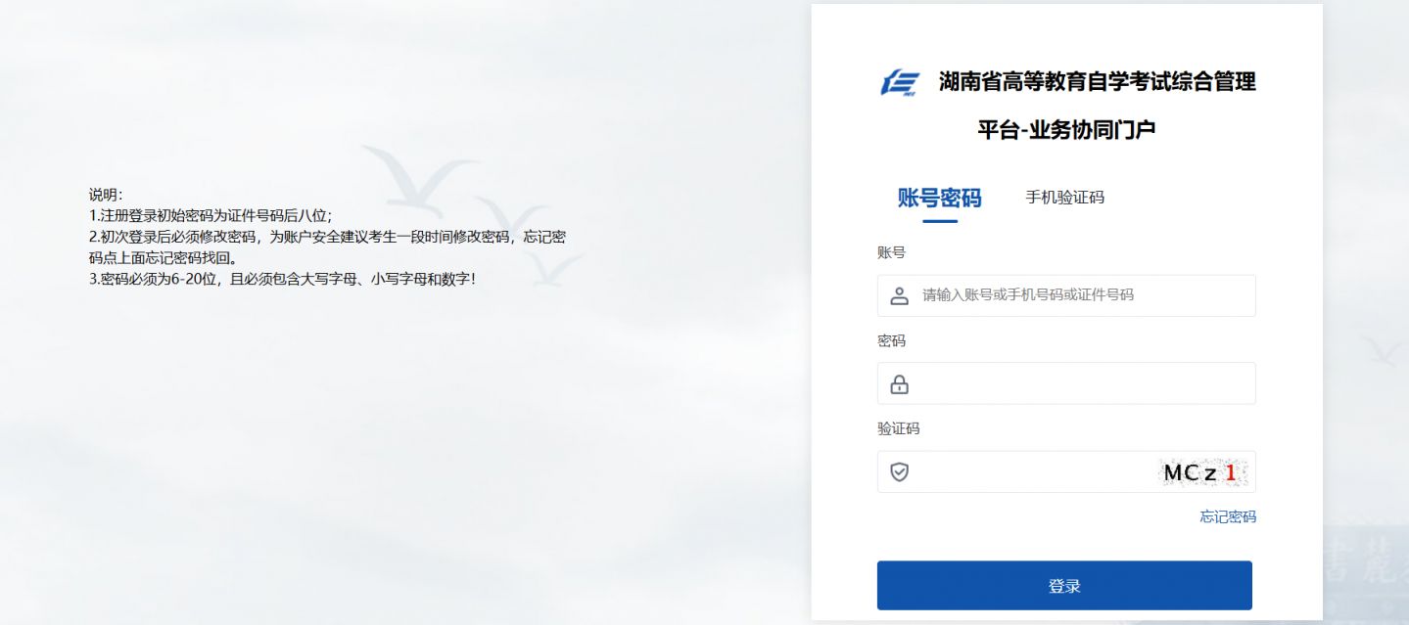The height and width of the screenshot is (625, 1409).
Task: Switch to the 手机验证码 tab
Action: [x=1064, y=198]
